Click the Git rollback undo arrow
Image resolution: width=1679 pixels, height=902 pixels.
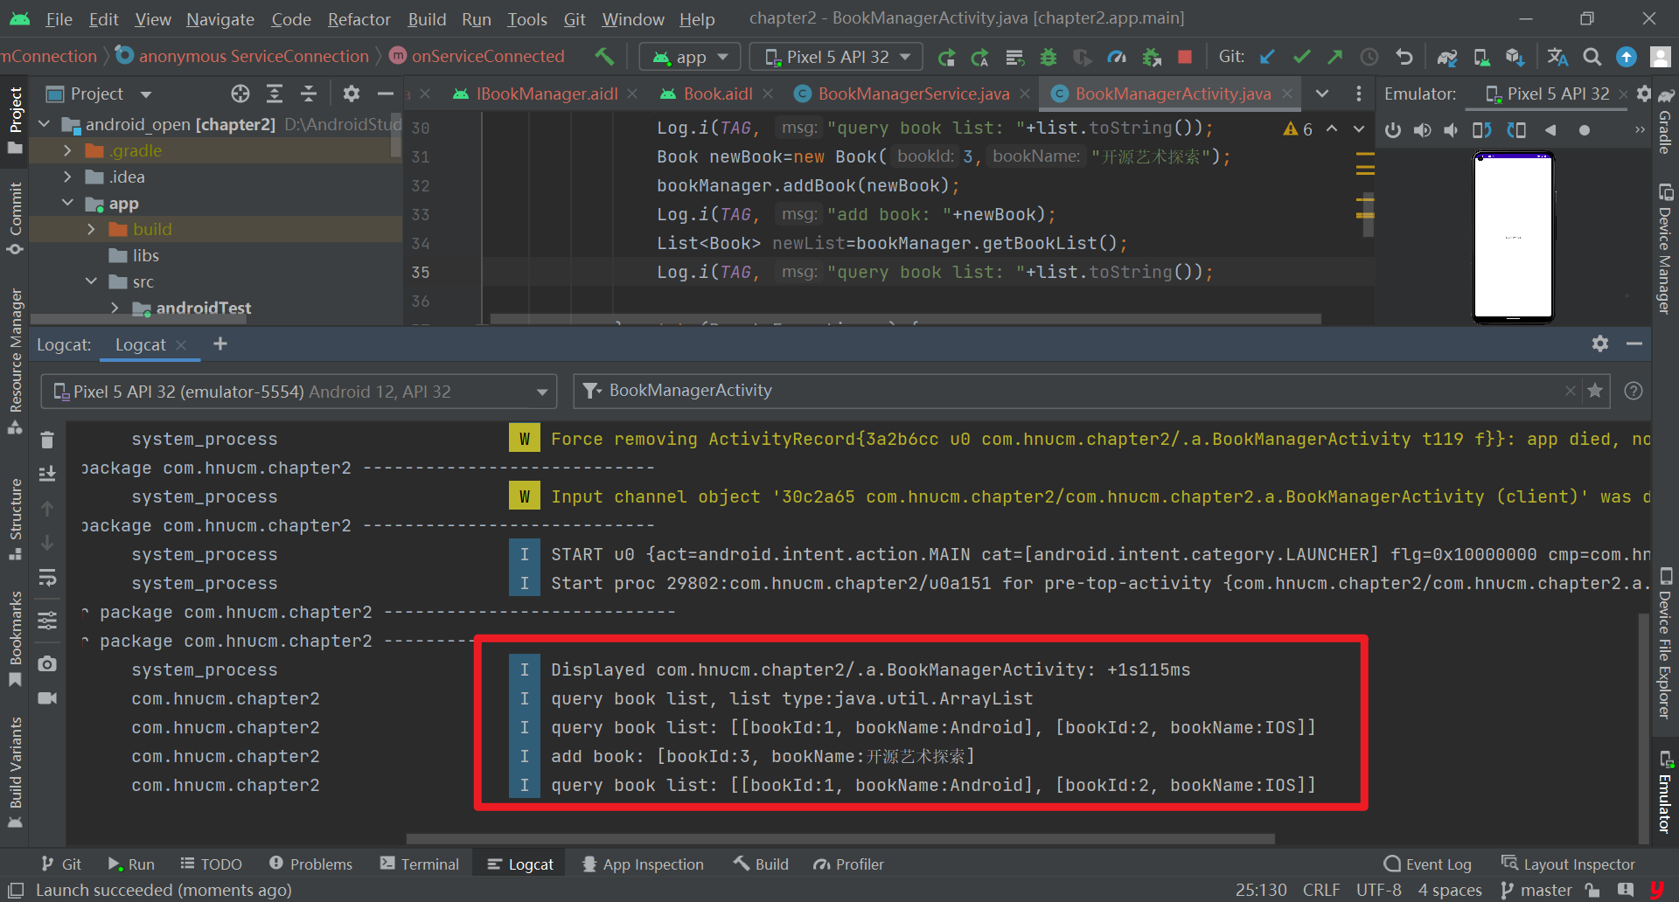click(1404, 57)
